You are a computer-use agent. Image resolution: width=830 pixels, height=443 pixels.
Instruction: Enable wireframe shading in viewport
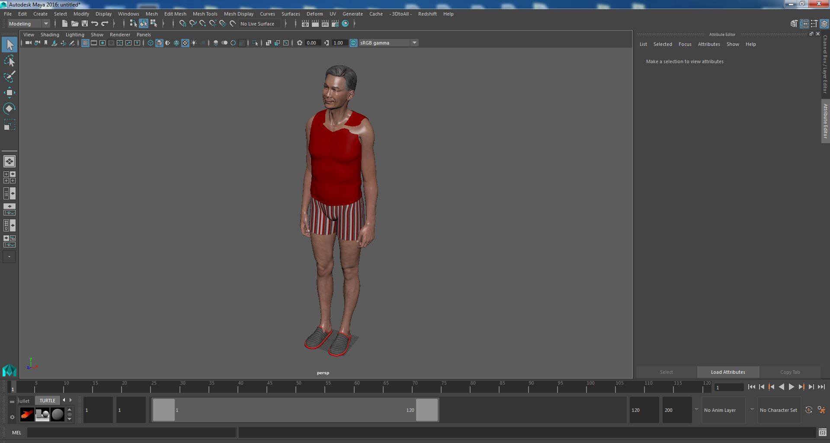click(151, 43)
